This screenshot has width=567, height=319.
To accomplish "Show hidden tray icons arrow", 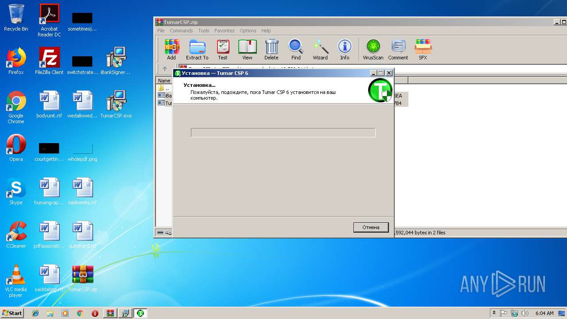I will (494, 313).
